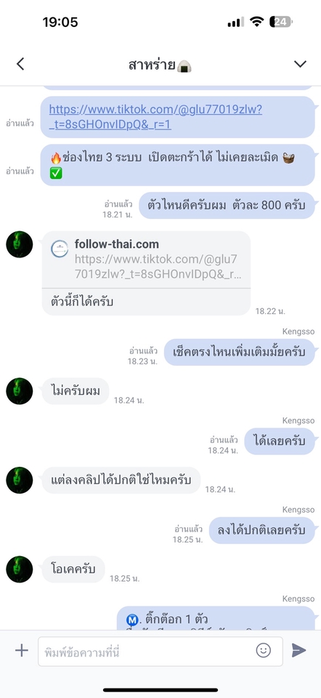Tap the ติ๊กต๊อก 1 ตัว message bubble

(216, 618)
